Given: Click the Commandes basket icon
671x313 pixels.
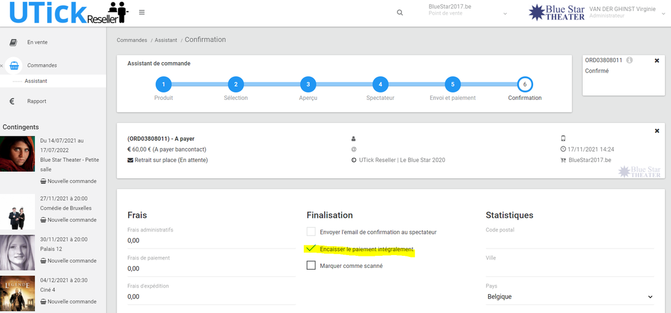Looking at the screenshot, I should pos(14,66).
